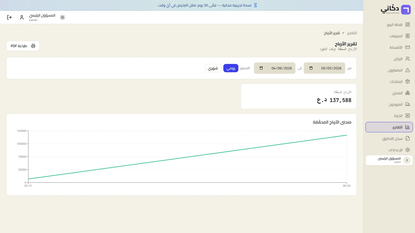Click the trial license banner text
Viewport: 415px width, 233px height.
click(x=204, y=5)
